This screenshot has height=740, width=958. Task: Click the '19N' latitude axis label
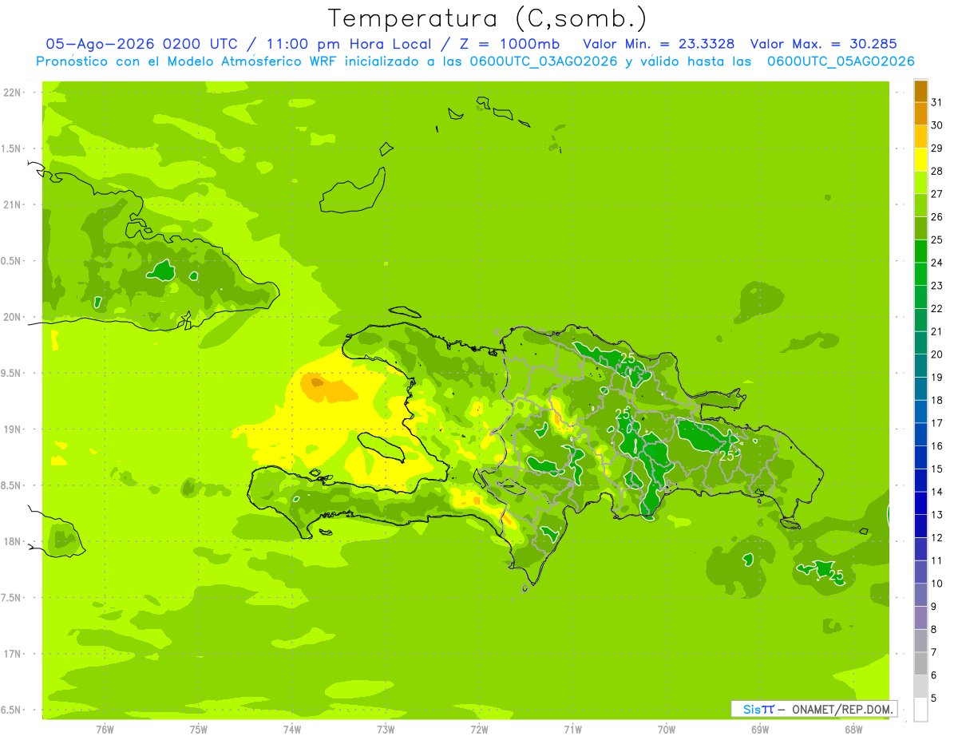[x=12, y=429]
